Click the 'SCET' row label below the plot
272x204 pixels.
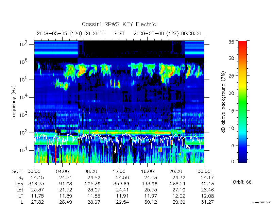tap(18, 172)
